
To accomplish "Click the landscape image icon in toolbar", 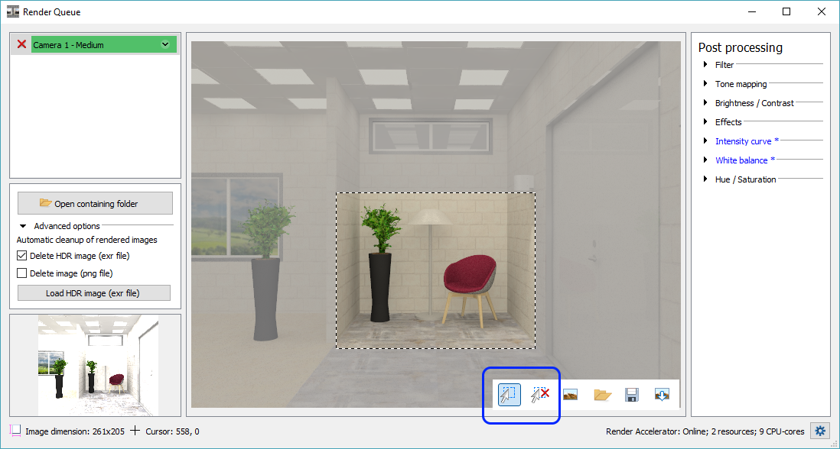I will pos(570,395).
